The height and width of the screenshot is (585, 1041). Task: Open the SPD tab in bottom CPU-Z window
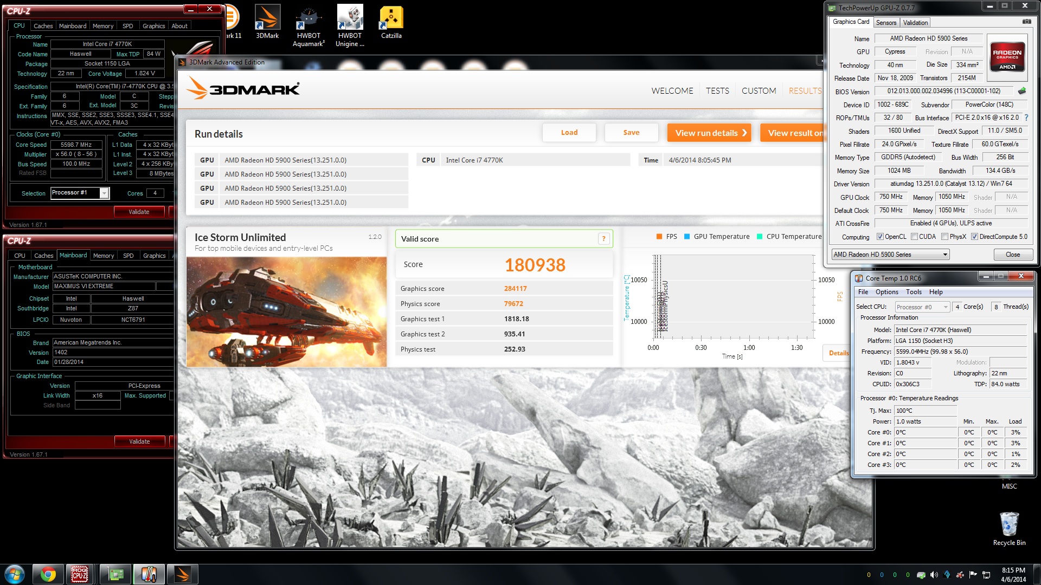pos(128,256)
